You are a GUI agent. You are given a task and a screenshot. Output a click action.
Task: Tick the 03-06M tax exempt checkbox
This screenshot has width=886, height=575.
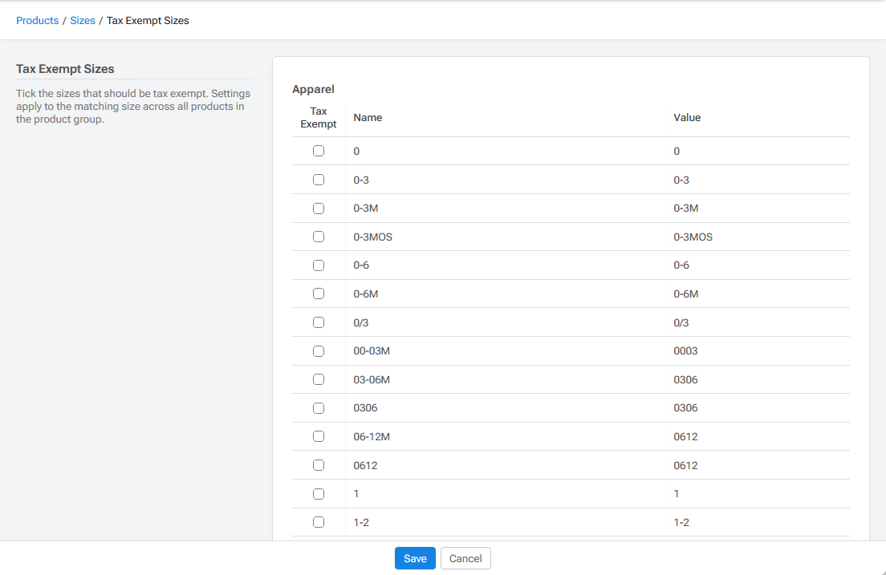pyautogui.click(x=319, y=379)
